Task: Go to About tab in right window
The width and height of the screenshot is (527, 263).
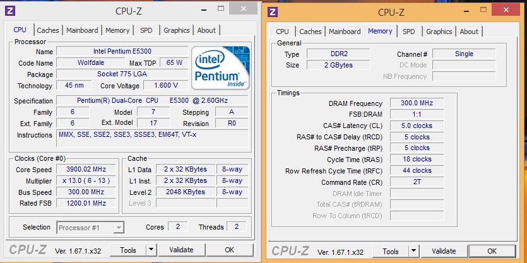Action: tap(469, 32)
